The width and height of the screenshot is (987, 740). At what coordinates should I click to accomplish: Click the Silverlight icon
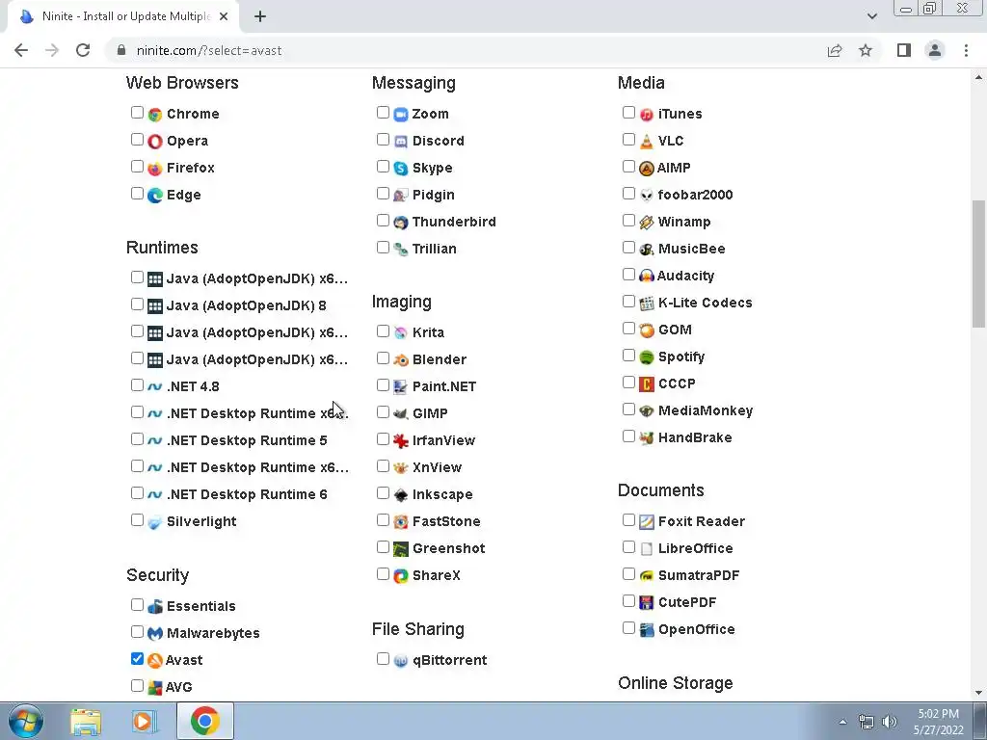point(155,522)
